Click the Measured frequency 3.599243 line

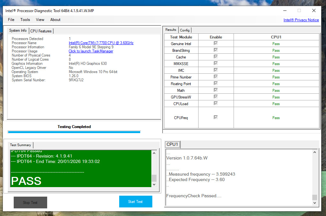(x=201, y=174)
